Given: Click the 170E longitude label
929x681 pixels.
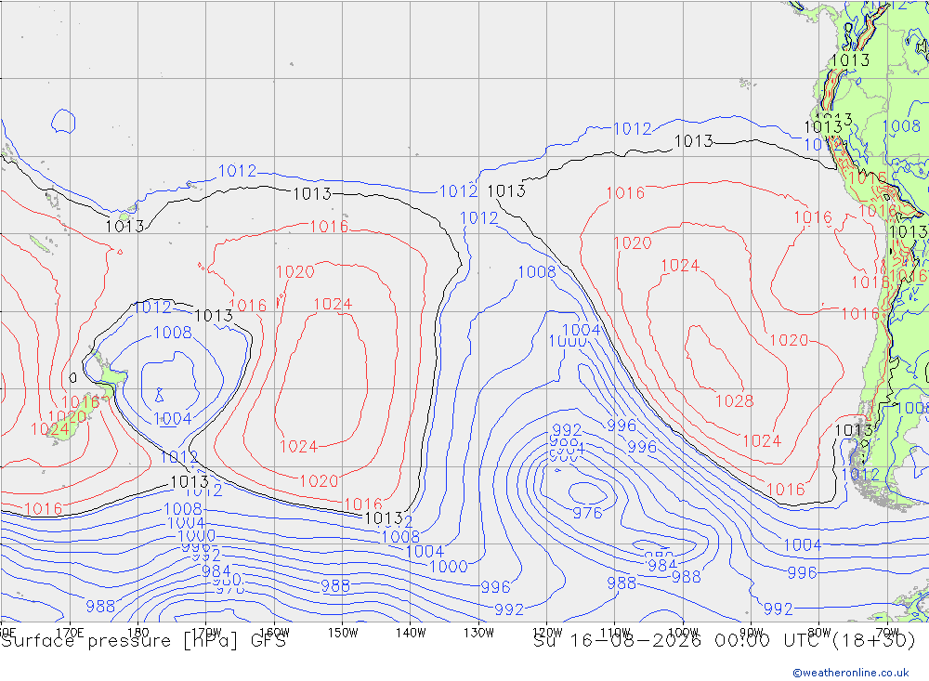Looking at the screenshot, I should (x=70, y=633).
